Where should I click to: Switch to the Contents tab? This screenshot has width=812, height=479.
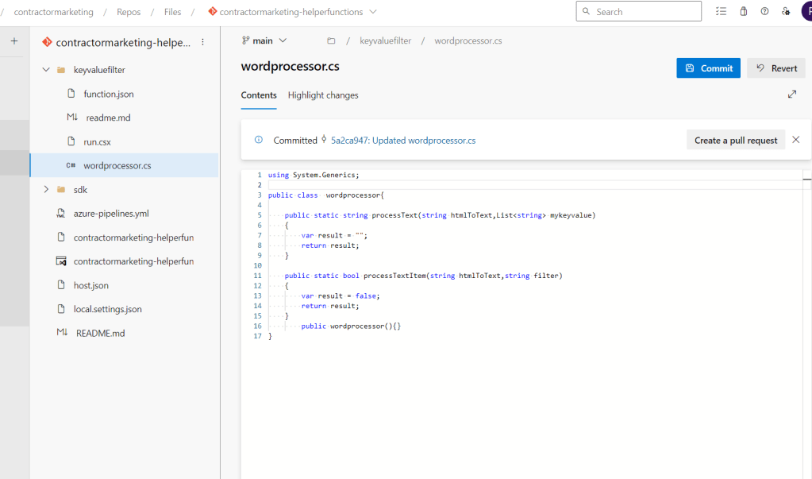click(x=259, y=95)
